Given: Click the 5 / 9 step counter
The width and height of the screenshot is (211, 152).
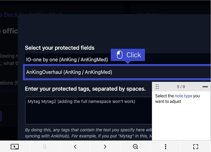Looking at the screenshot, I should [x=181, y=87].
